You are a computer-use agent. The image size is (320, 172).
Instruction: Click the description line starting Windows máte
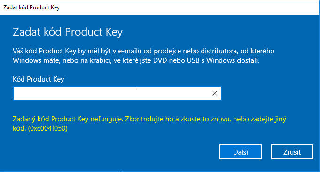(x=136, y=60)
